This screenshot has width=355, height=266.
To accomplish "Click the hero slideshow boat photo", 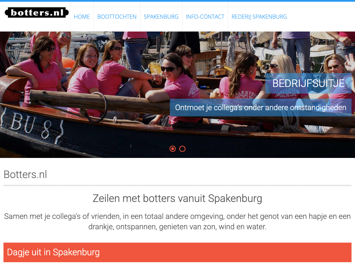I will coord(177,95).
